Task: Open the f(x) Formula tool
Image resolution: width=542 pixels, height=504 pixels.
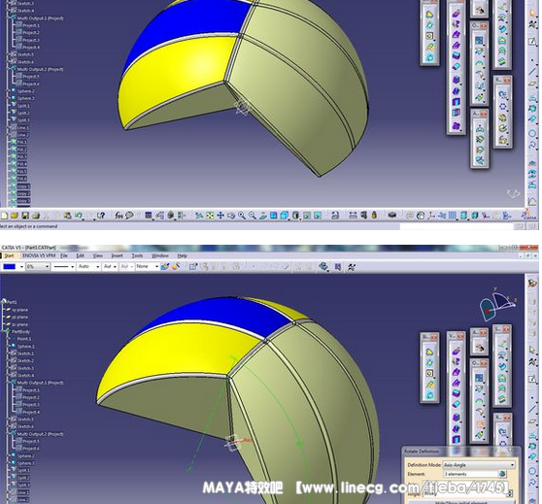Action: [119, 216]
